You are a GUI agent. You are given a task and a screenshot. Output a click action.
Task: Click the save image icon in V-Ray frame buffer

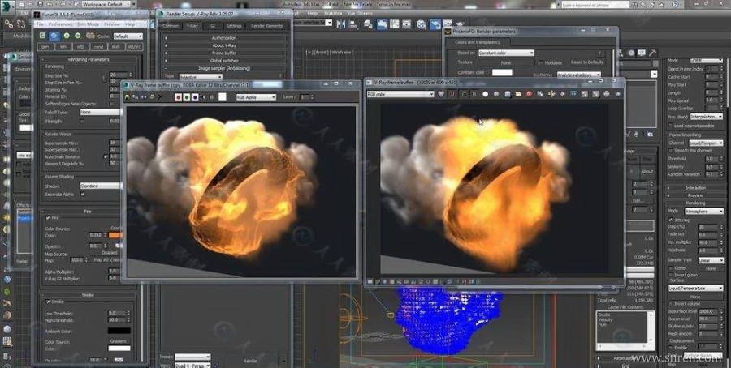point(507,94)
